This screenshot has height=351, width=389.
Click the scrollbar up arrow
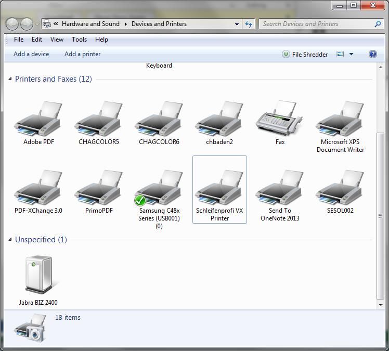coord(381,67)
